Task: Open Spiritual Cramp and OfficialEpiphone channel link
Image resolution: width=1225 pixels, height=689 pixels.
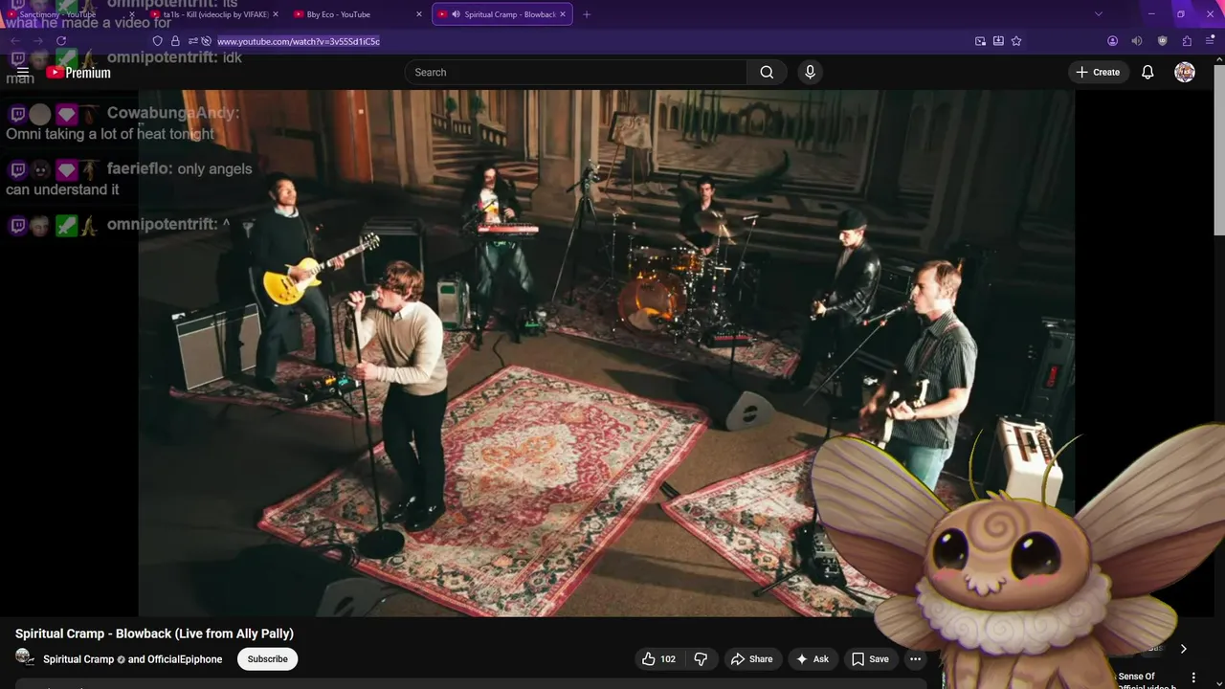Action: pos(133,659)
